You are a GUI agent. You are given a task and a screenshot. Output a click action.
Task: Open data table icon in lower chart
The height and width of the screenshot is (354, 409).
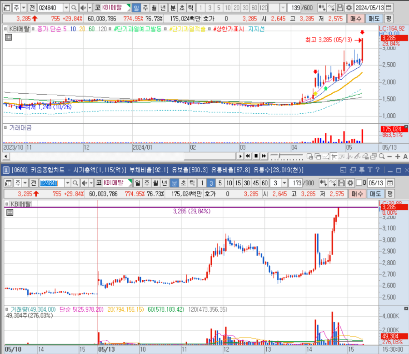click(x=10, y=212)
